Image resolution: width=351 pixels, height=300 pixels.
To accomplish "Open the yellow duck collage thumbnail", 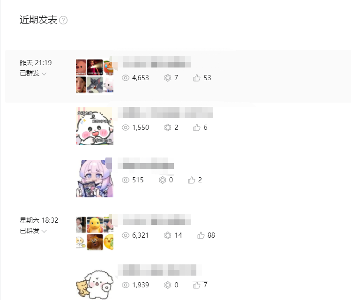I will (95, 233).
